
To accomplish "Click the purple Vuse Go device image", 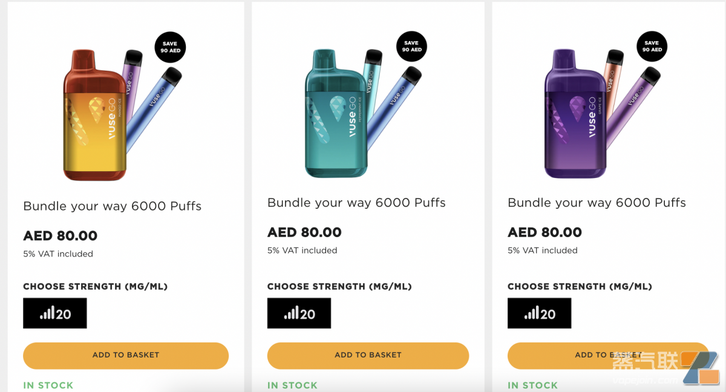I will pyautogui.click(x=575, y=114).
